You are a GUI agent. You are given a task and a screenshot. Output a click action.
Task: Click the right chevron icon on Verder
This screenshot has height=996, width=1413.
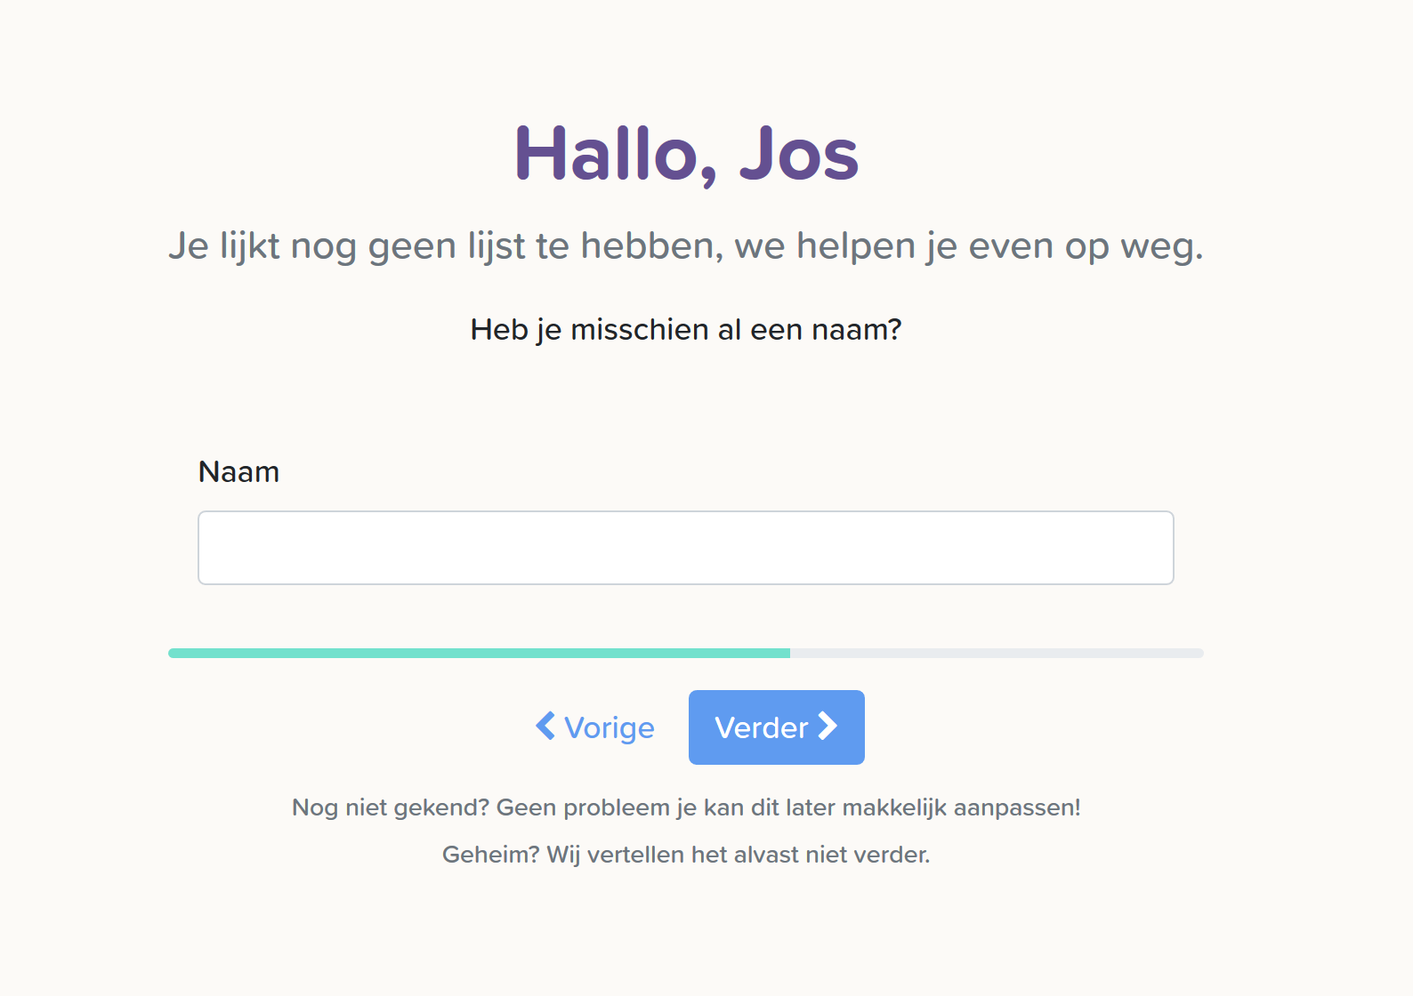pyautogui.click(x=828, y=727)
